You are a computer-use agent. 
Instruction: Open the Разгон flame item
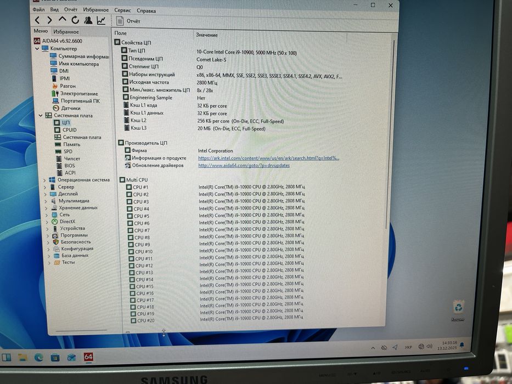pos(64,86)
